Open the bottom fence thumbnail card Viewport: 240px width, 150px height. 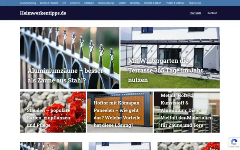(51, 146)
